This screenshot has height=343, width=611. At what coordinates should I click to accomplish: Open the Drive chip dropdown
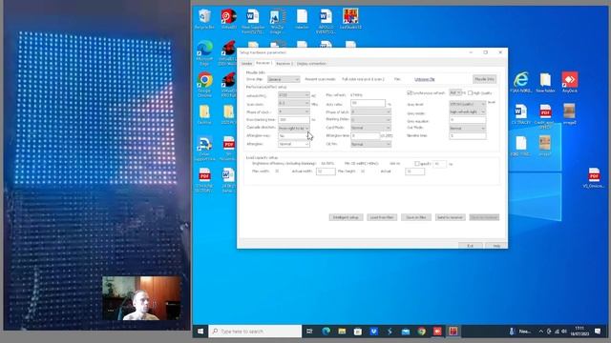click(x=284, y=79)
